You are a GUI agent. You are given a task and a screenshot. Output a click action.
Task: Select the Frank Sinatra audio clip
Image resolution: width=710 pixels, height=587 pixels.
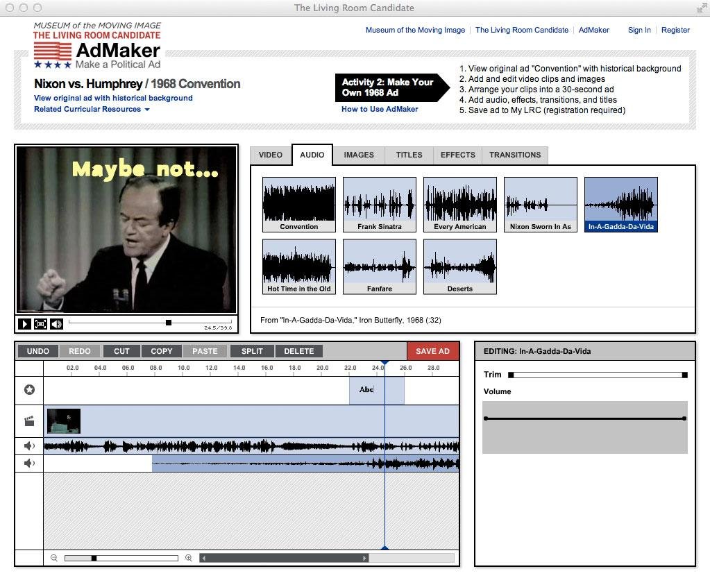point(379,203)
